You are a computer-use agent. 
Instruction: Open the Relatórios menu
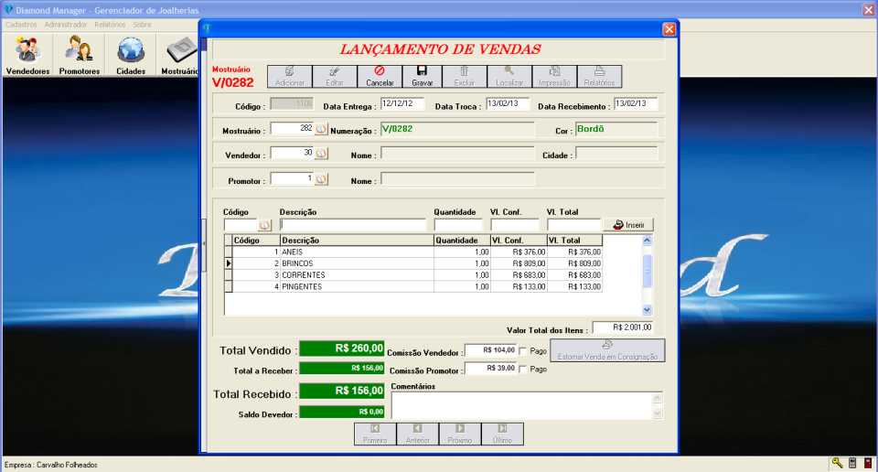click(110, 24)
